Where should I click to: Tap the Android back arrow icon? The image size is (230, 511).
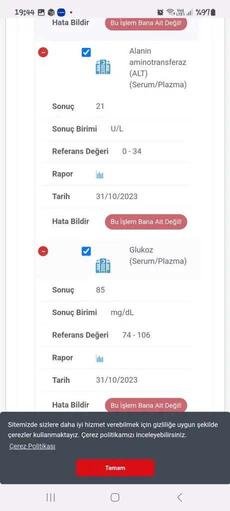pyautogui.click(x=180, y=498)
